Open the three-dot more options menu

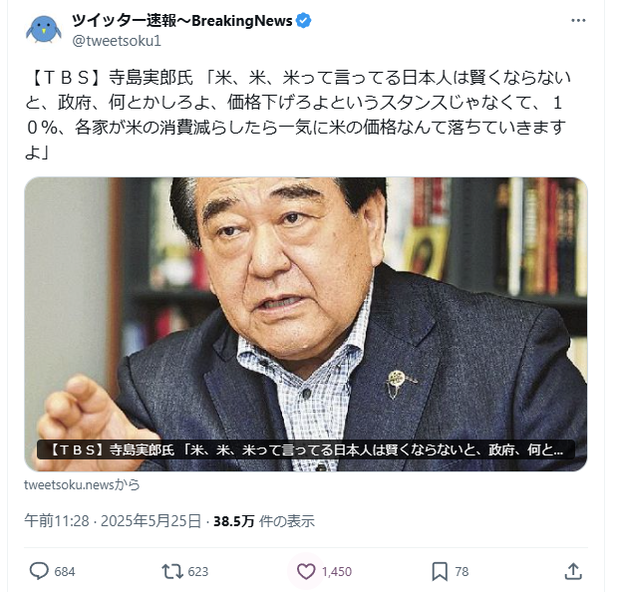(578, 20)
